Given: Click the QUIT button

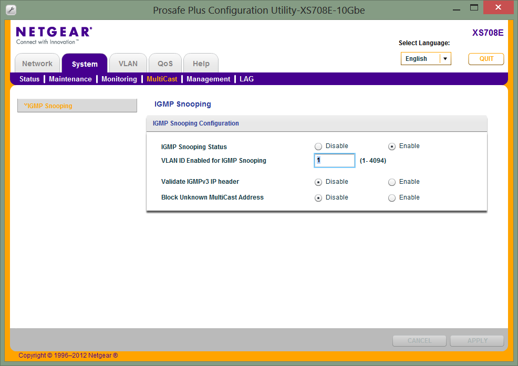Looking at the screenshot, I should tap(486, 59).
